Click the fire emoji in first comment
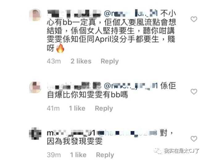The image size is (206, 160). pyautogui.click(x=60, y=48)
